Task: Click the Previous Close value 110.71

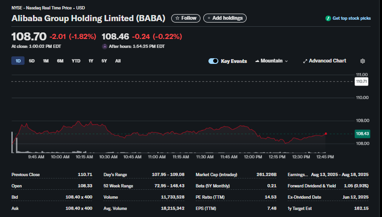Action: 85,175
